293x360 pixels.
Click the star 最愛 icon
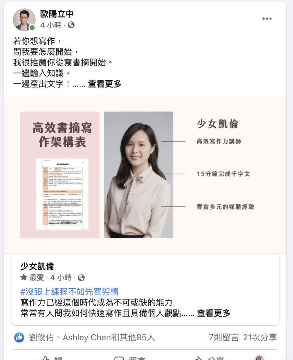pyautogui.click(x=24, y=277)
